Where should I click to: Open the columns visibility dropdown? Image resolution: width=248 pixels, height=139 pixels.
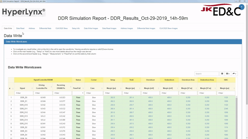(228, 74)
